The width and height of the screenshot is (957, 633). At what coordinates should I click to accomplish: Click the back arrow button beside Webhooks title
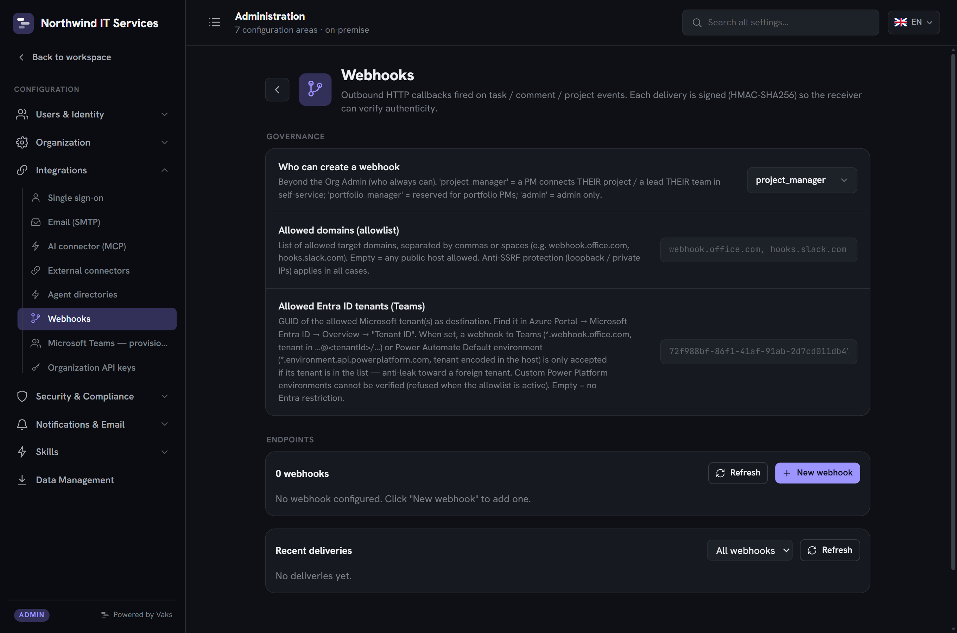point(277,90)
